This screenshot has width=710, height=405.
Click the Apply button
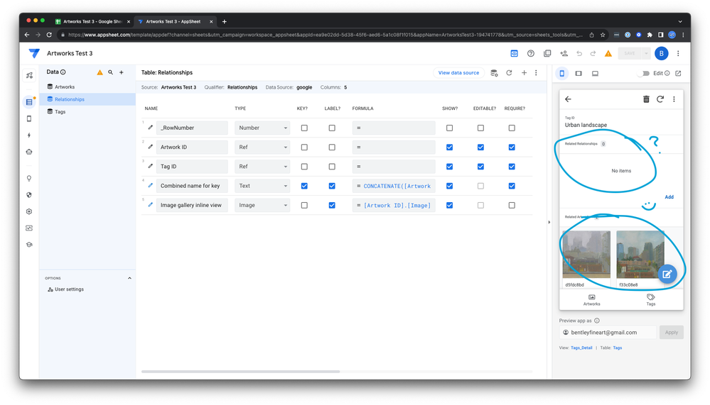pos(671,332)
